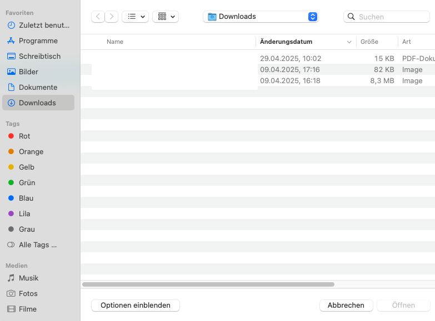Open the list view options dropdown
The height and width of the screenshot is (321, 435).
tap(135, 17)
